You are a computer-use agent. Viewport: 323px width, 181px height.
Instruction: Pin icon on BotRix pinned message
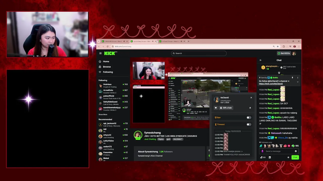tap(292, 78)
